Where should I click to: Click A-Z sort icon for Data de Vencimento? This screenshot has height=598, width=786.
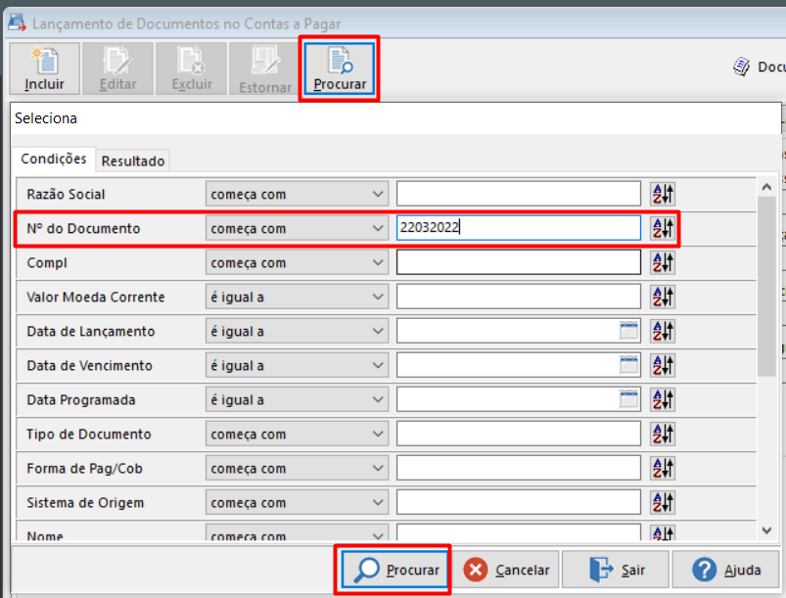pos(663,365)
